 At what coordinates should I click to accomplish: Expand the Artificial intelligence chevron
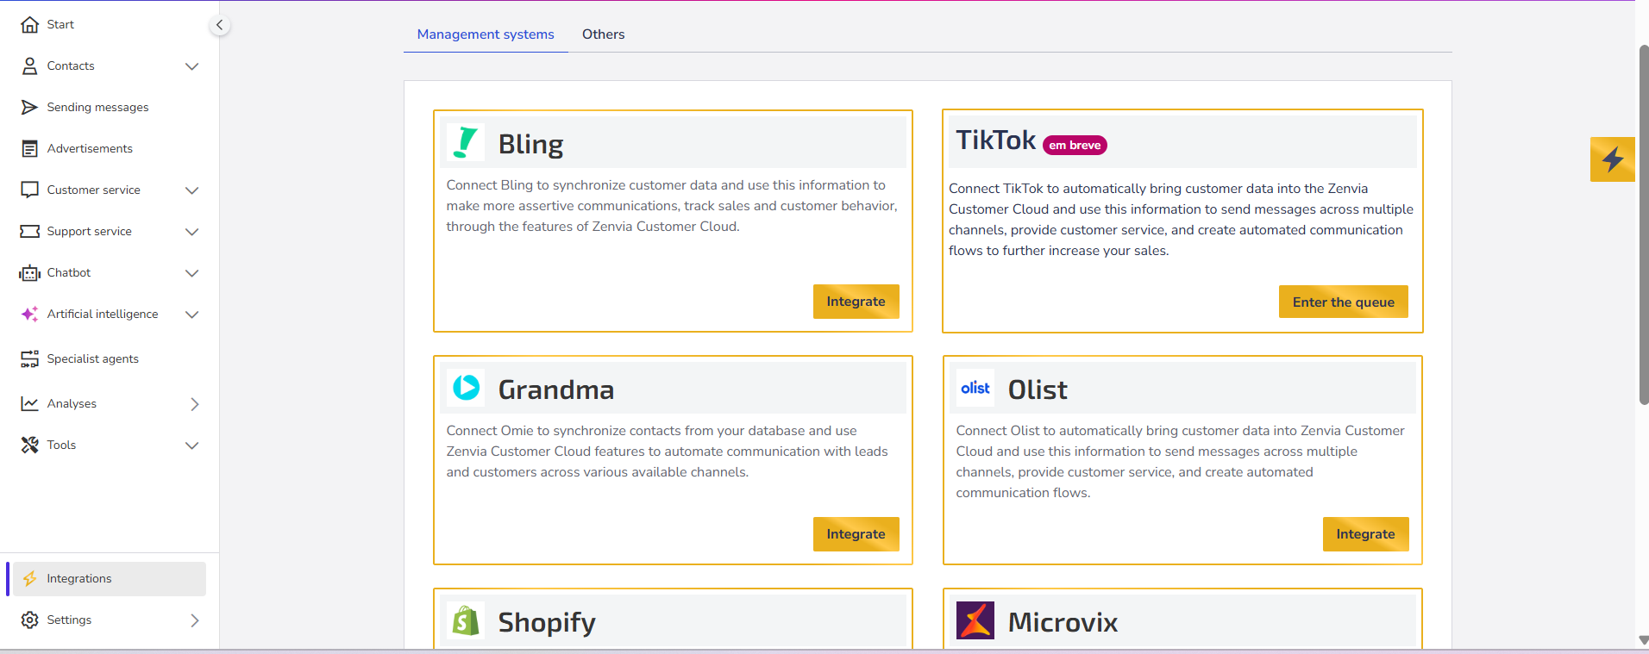pyautogui.click(x=192, y=315)
